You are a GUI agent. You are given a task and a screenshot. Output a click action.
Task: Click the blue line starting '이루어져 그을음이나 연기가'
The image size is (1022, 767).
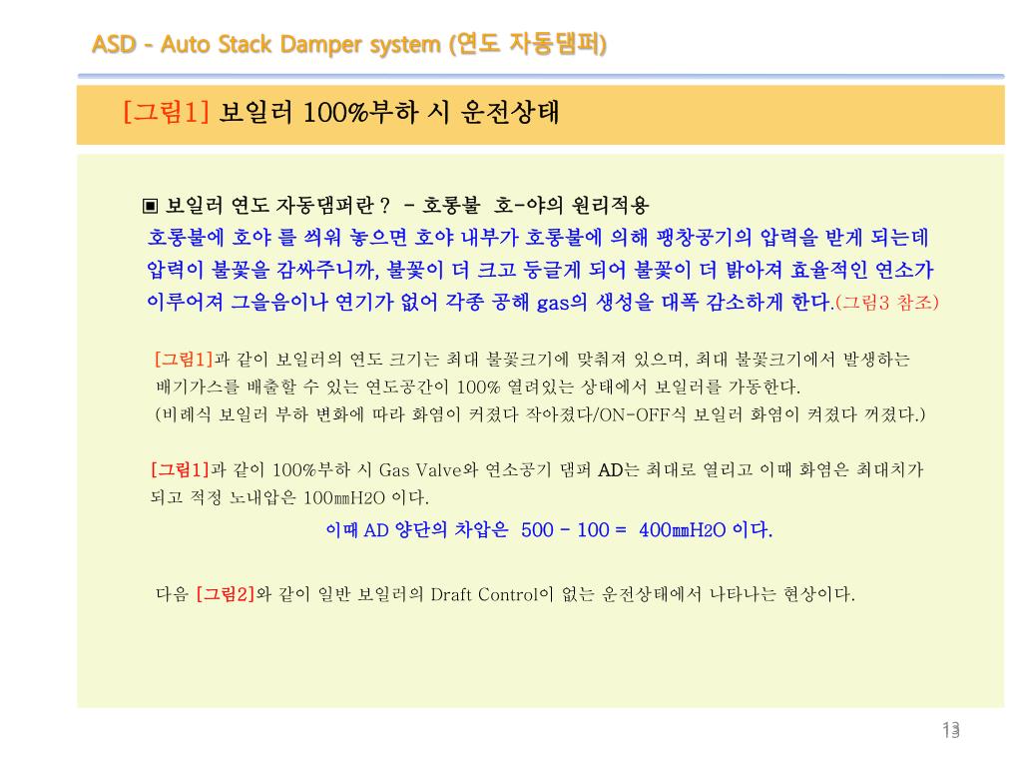coord(489,302)
